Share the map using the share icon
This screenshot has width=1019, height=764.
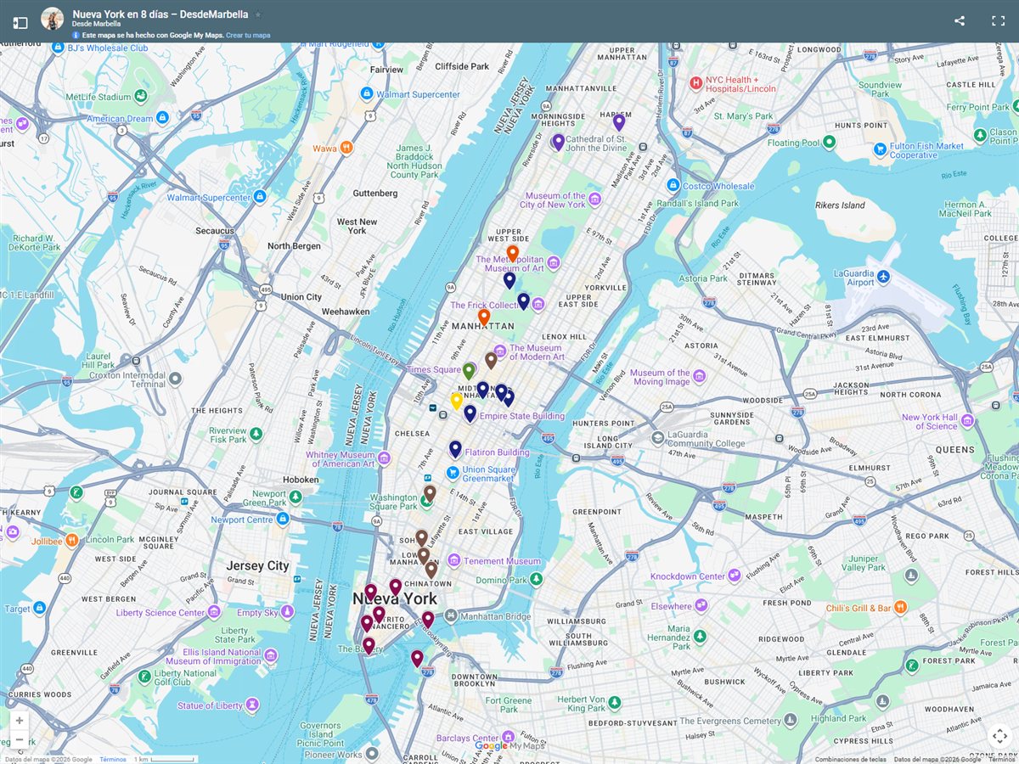pyautogui.click(x=960, y=21)
